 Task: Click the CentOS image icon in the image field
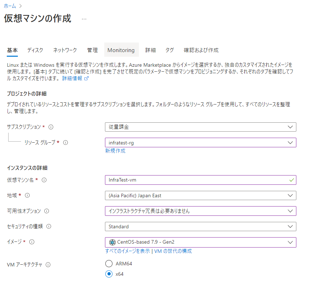112,242
